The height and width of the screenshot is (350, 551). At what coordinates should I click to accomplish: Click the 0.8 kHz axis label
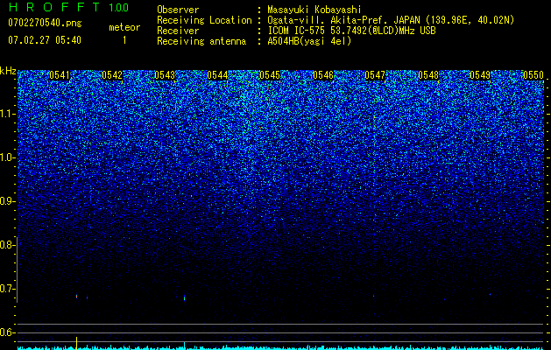(x=7, y=245)
